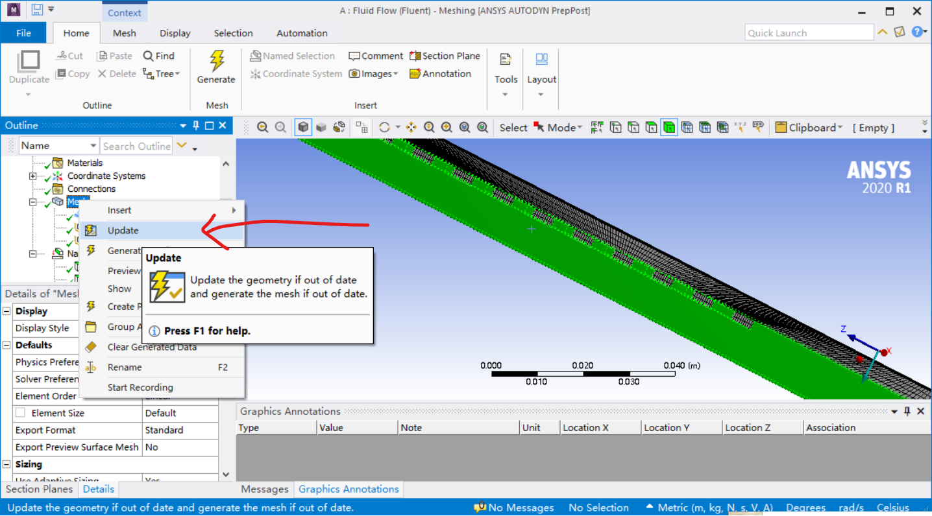Click the Workbench app icon in title bar
This screenshot has width=932, height=516.
(14, 10)
